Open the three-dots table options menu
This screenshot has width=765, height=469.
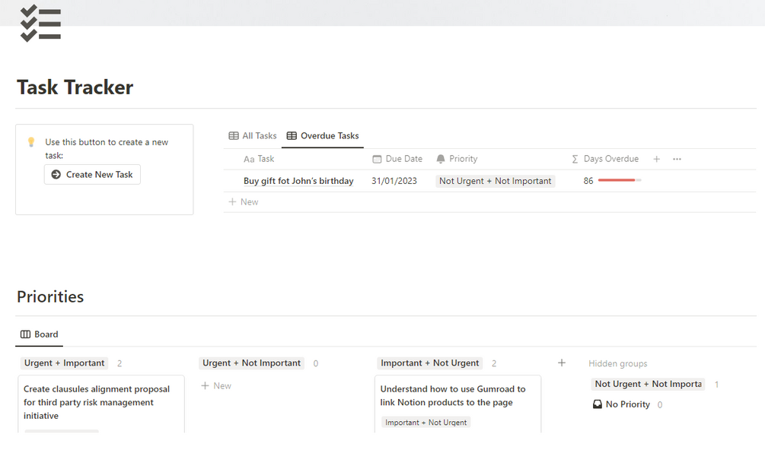tap(677, 159)
